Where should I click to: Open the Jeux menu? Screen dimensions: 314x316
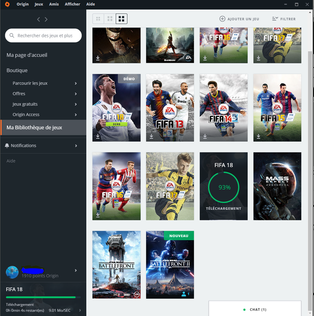click(x=38, y=4)
